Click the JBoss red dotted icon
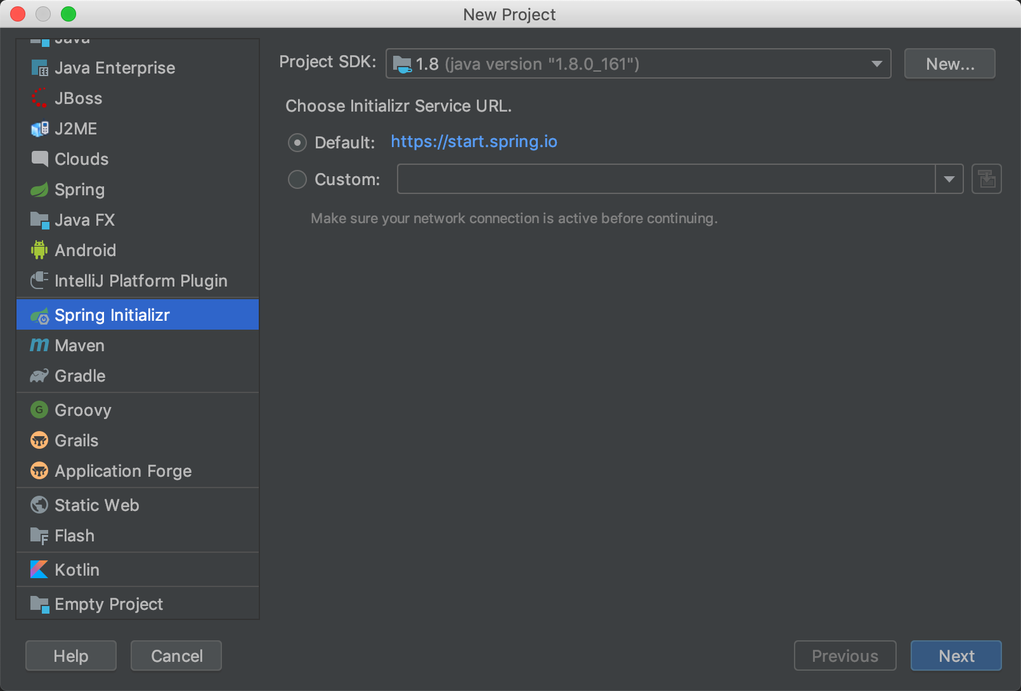The height and width of the screenshot is (691, 1021). pos(39,98)
